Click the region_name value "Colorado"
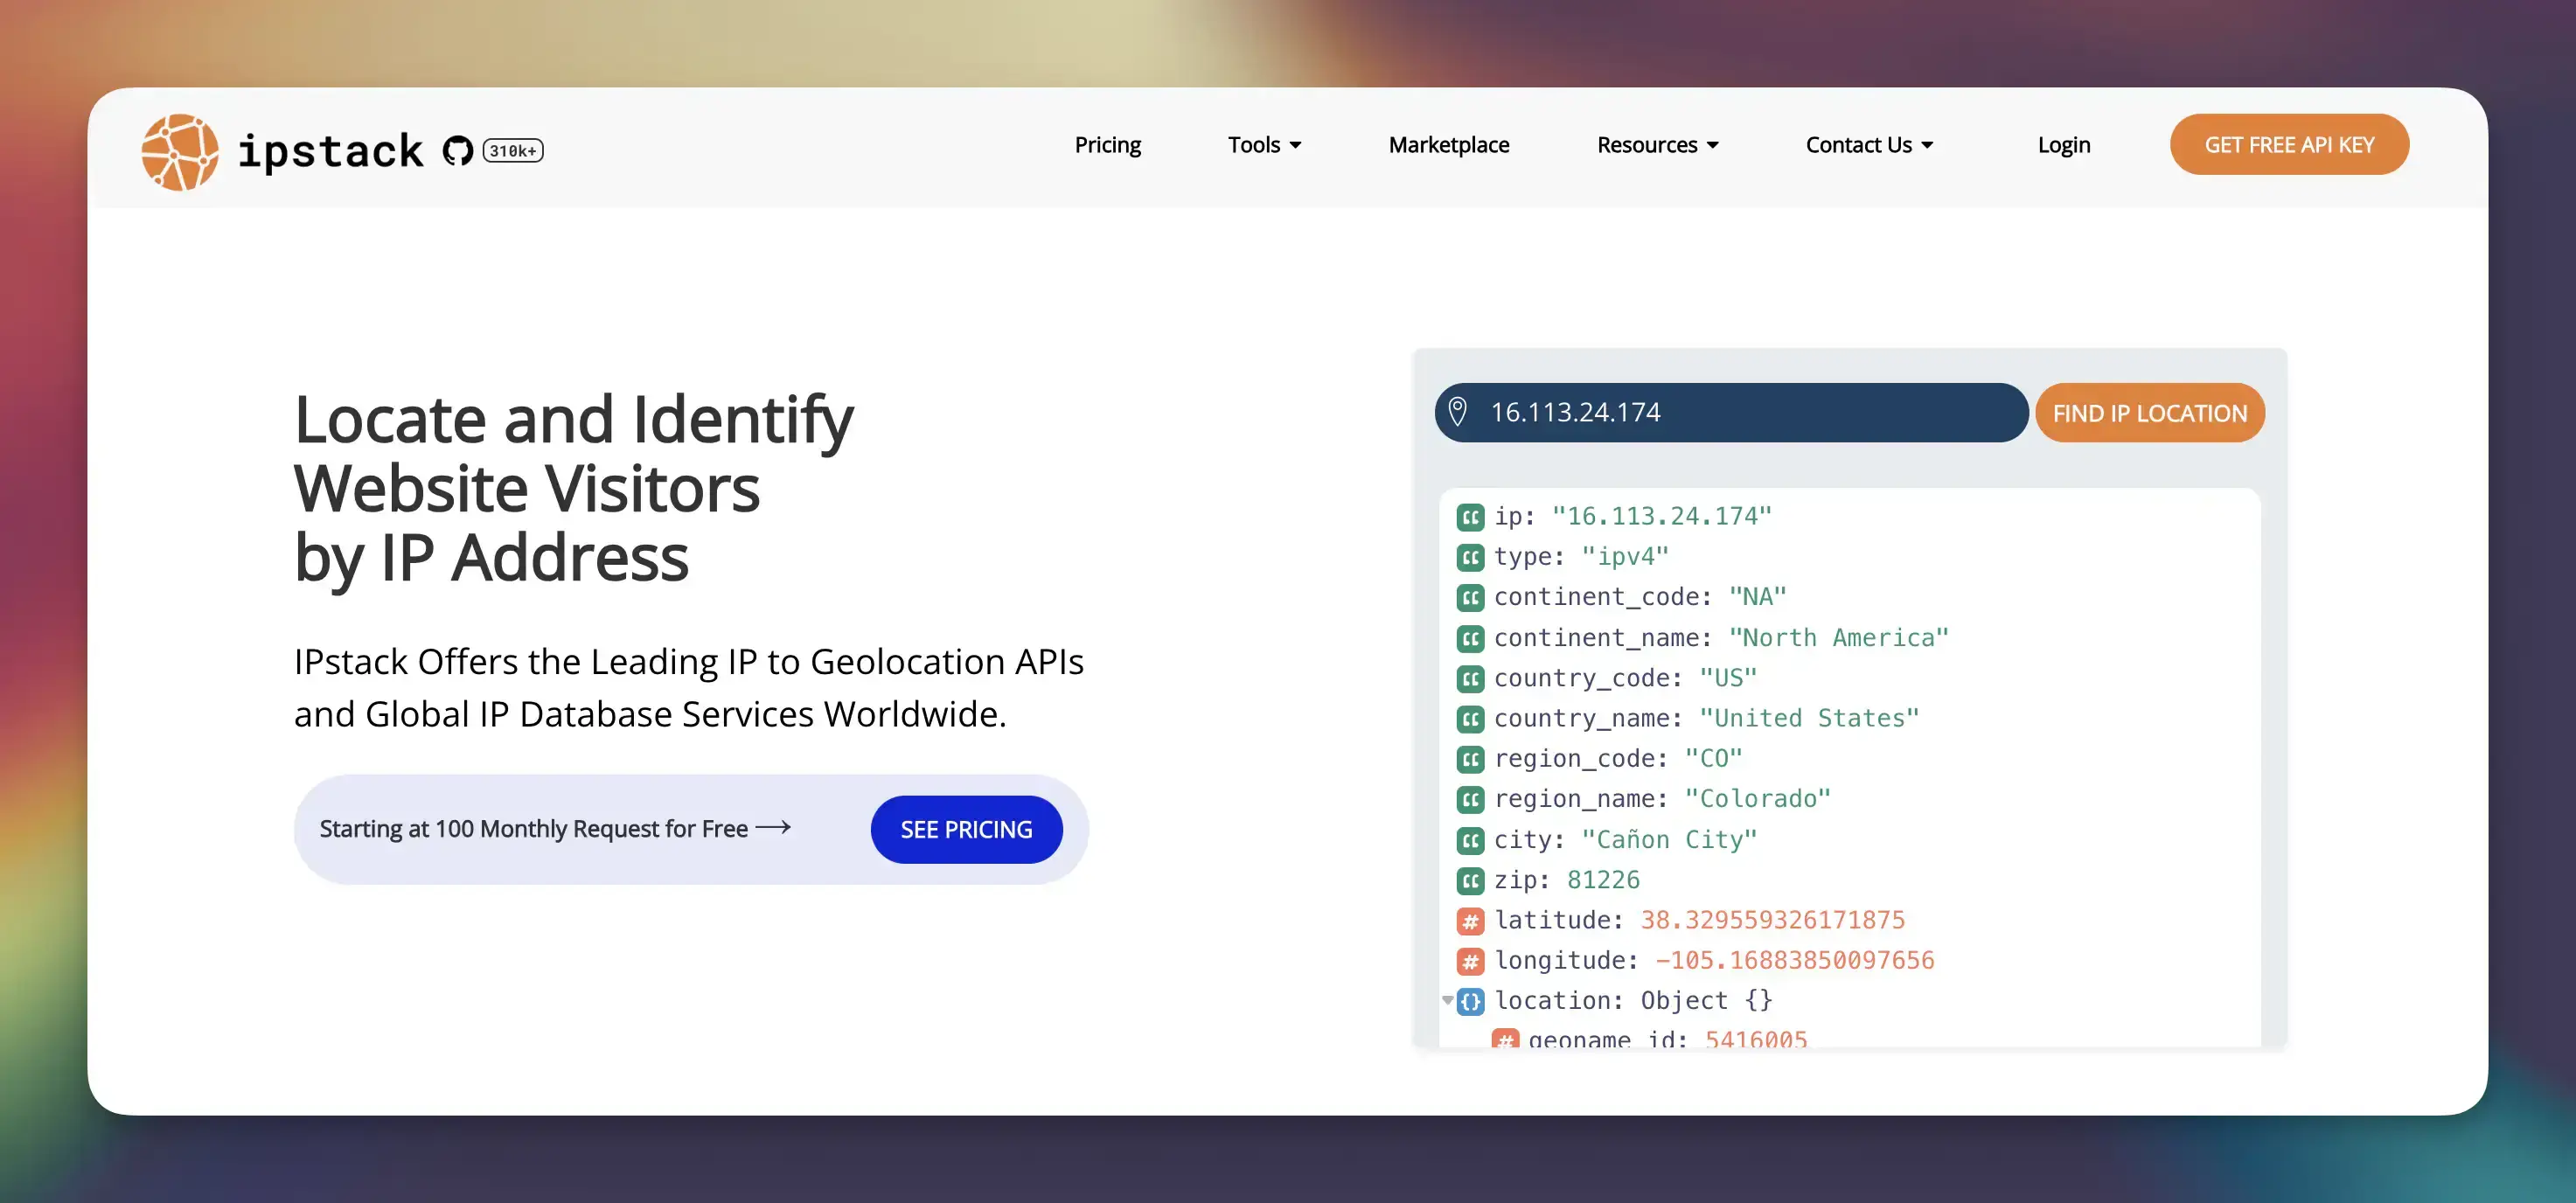The width and height of the screenshot is (2576, 1203). click(x=1757, y=800)
